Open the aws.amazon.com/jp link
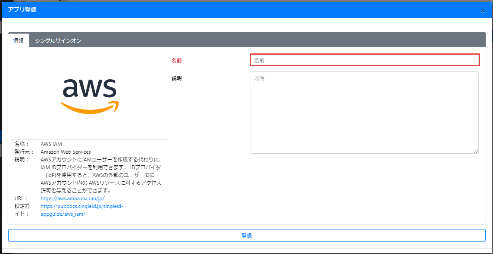 click(72, 198)
